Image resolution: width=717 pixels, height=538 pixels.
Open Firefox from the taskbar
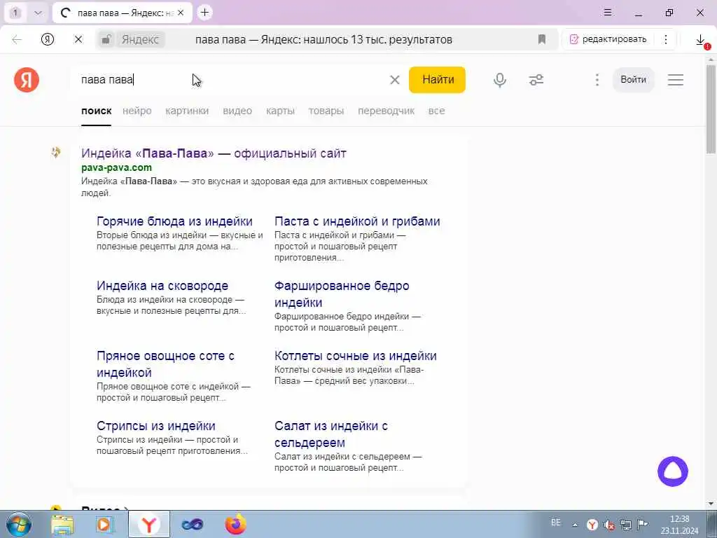[235, 524]
